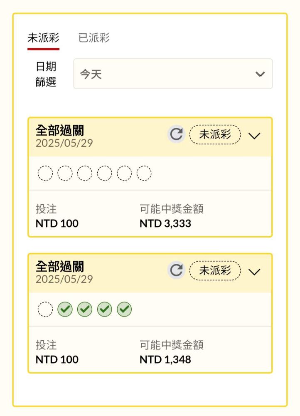The image size is (300, 416).
Task: Click first dashed circle in first card
Action: 45,173
